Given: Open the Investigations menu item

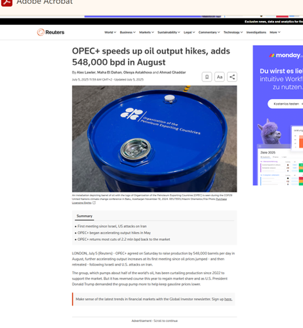Looking at the screenshot, I should (256, 32).
